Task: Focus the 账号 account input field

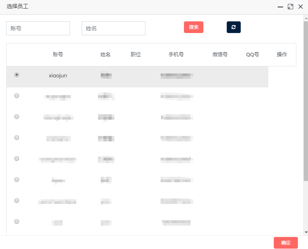Action: pyautogui.click(x=38, y=28)
